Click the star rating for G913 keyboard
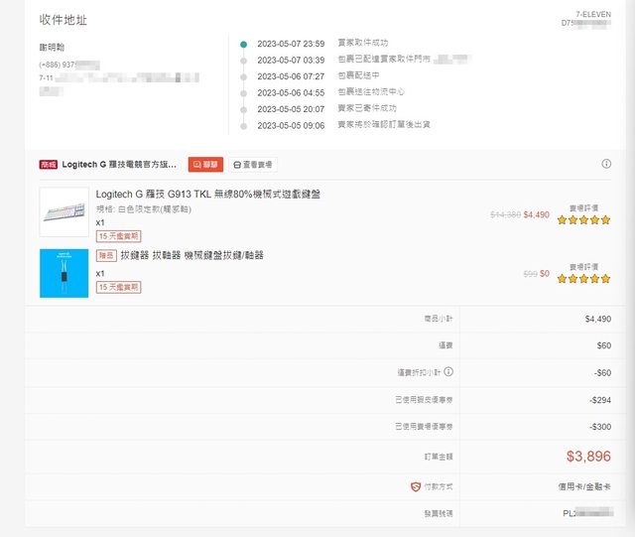The image size is (635, 537). [x=583, y=219]
